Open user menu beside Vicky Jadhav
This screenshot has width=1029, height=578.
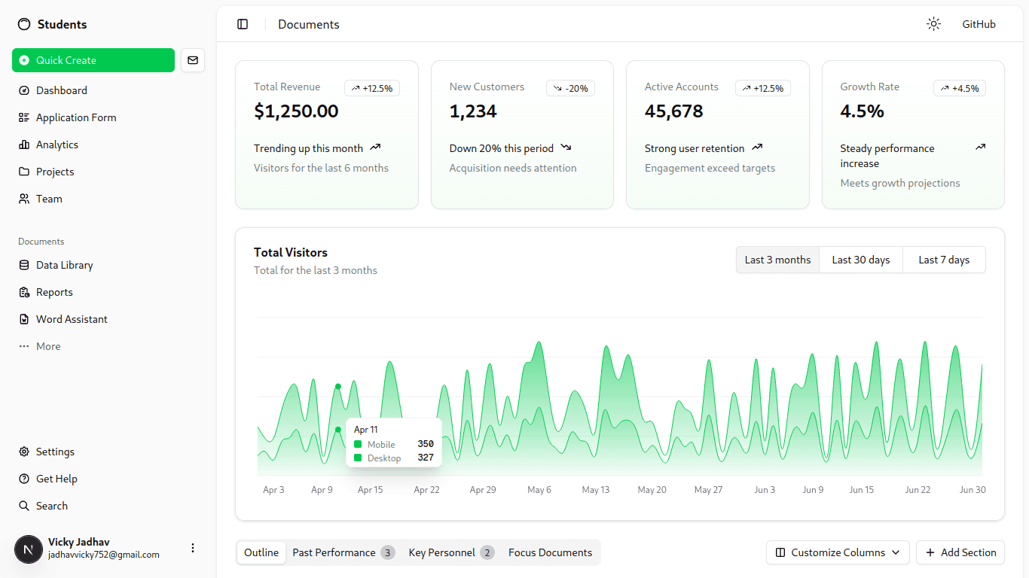pos(193,548)
